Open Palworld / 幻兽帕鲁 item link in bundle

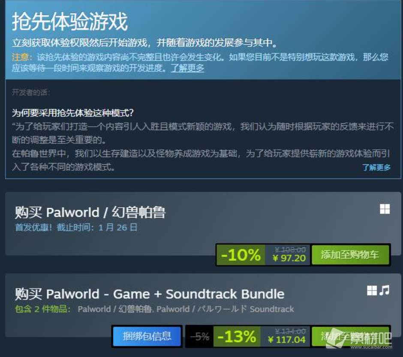[114, 309]
